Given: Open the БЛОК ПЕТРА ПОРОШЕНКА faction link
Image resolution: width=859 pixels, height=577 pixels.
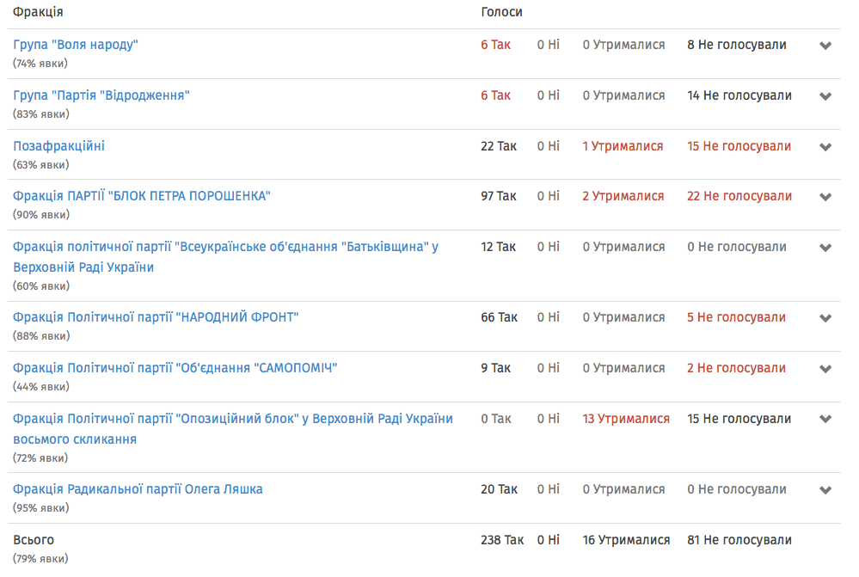Looking at the screenshot, I should click(x=142, y=196).
